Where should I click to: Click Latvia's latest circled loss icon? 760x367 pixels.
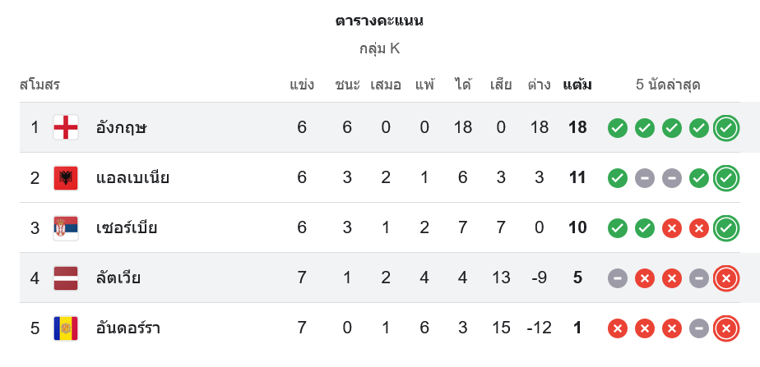[725, 278]
